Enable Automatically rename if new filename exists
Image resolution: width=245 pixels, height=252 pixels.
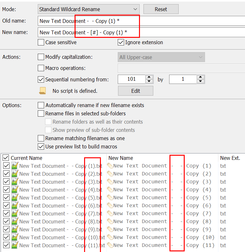pyautogui.click(x=41, y=105)
